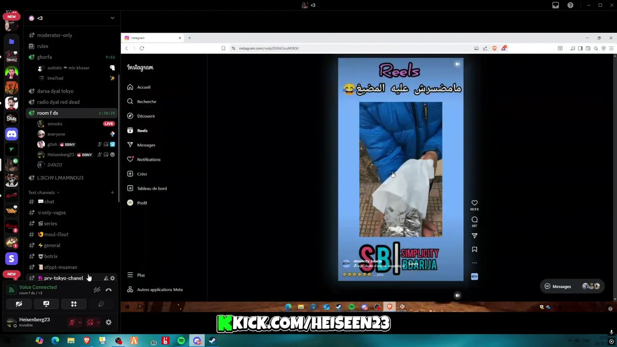Open the botrix text channel
This screenshot has height=347, width=617.
pyautogui.click(x=72, y=256)
